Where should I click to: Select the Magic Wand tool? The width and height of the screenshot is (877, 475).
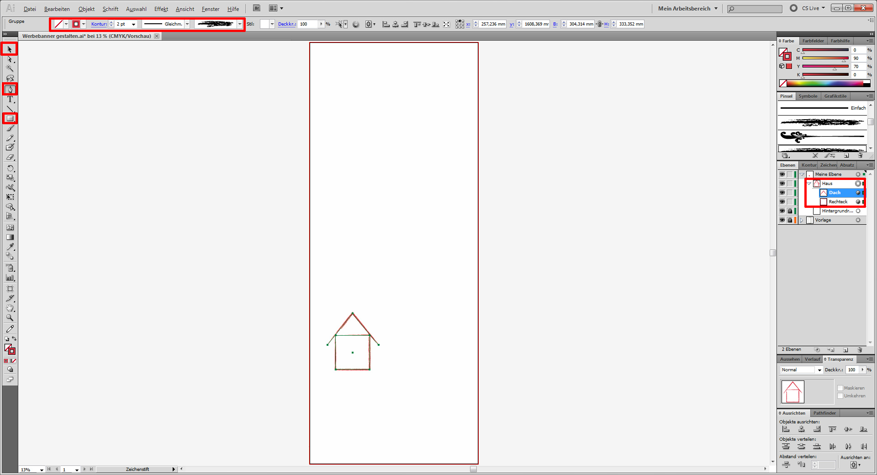pos(10,69)
